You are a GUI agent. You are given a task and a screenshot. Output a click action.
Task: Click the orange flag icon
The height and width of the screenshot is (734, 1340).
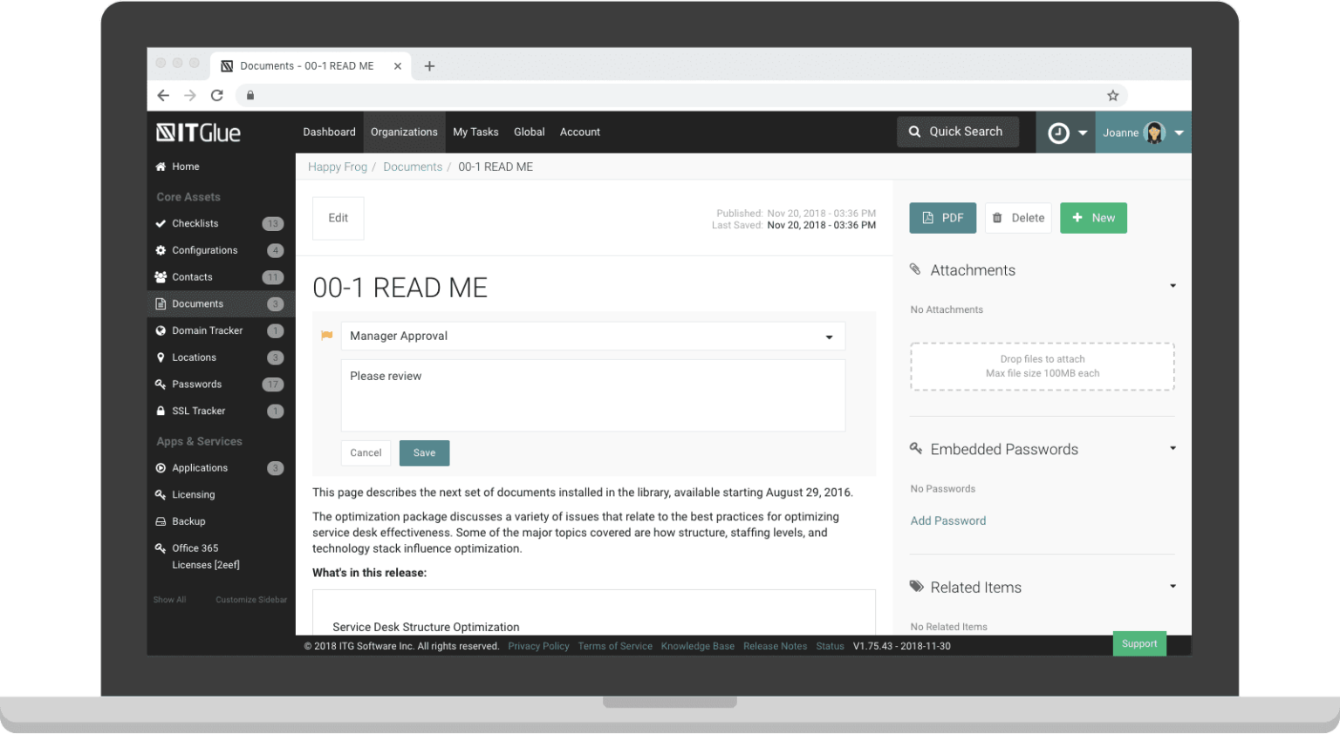tap(327, 336)
